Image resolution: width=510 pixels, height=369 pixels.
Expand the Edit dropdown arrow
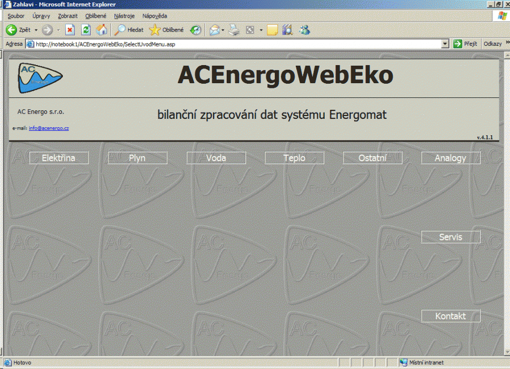coord(261,30)
